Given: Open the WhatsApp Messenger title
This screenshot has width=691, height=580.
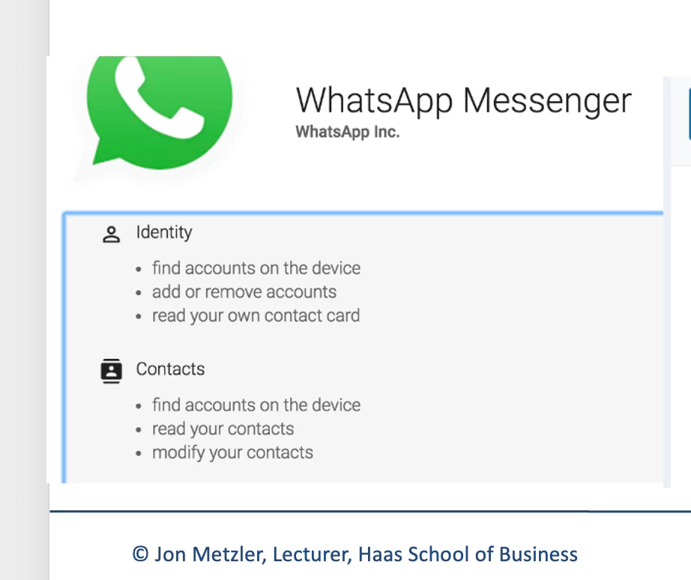Looking at the screenshot, I should click(x=464, y=101).
